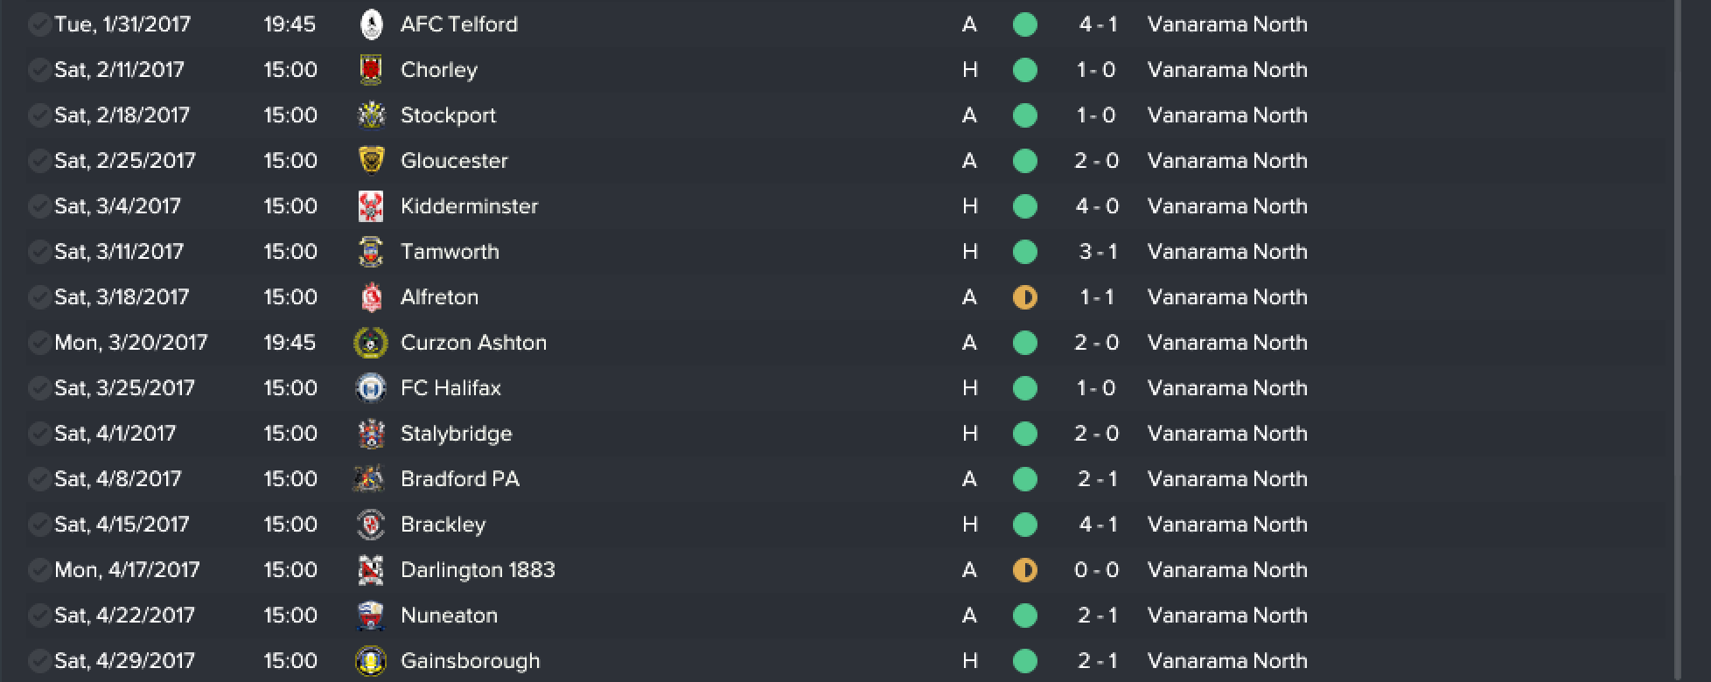Toggle the checkmark beside Mon, 3/20/2017
This screenshot has width=1711, height=682.
click(x=38, y=343)
